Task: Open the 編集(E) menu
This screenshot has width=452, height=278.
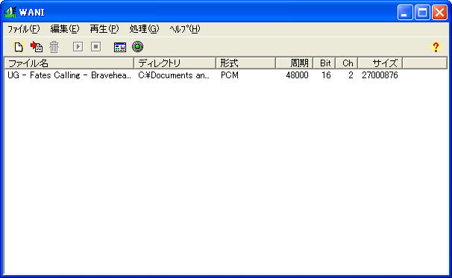Action: pos(65,29)
